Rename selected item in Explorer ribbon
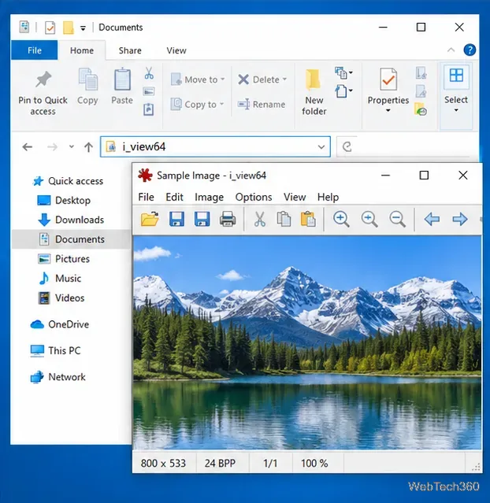 (262, 104)
